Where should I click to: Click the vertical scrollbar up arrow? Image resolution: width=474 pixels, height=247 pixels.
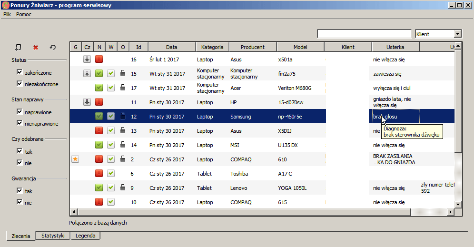pos(458,46)
